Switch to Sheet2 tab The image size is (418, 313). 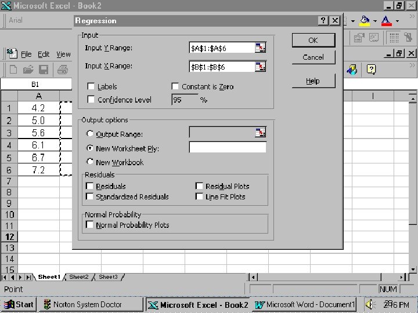78,277
